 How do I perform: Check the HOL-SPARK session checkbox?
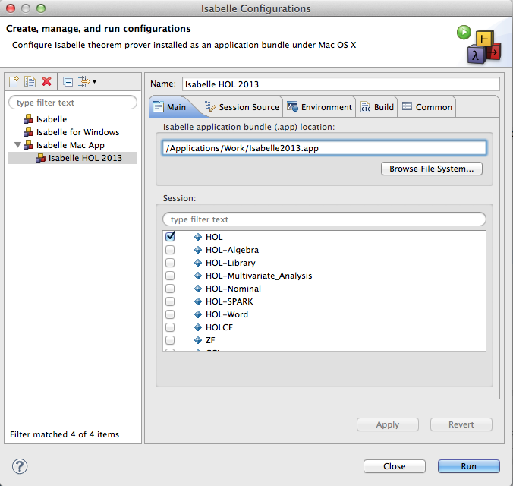click(170, 301)
